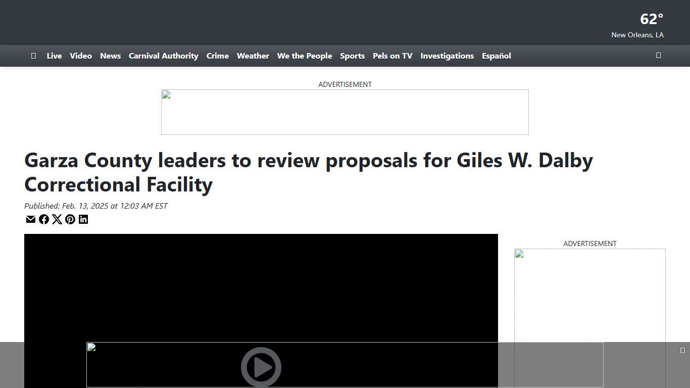Open the News menu item
Screen dimensions: 690x388
110,56
